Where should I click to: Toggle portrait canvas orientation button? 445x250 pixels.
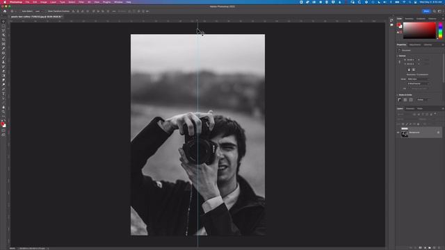click(x=409, y=69)
